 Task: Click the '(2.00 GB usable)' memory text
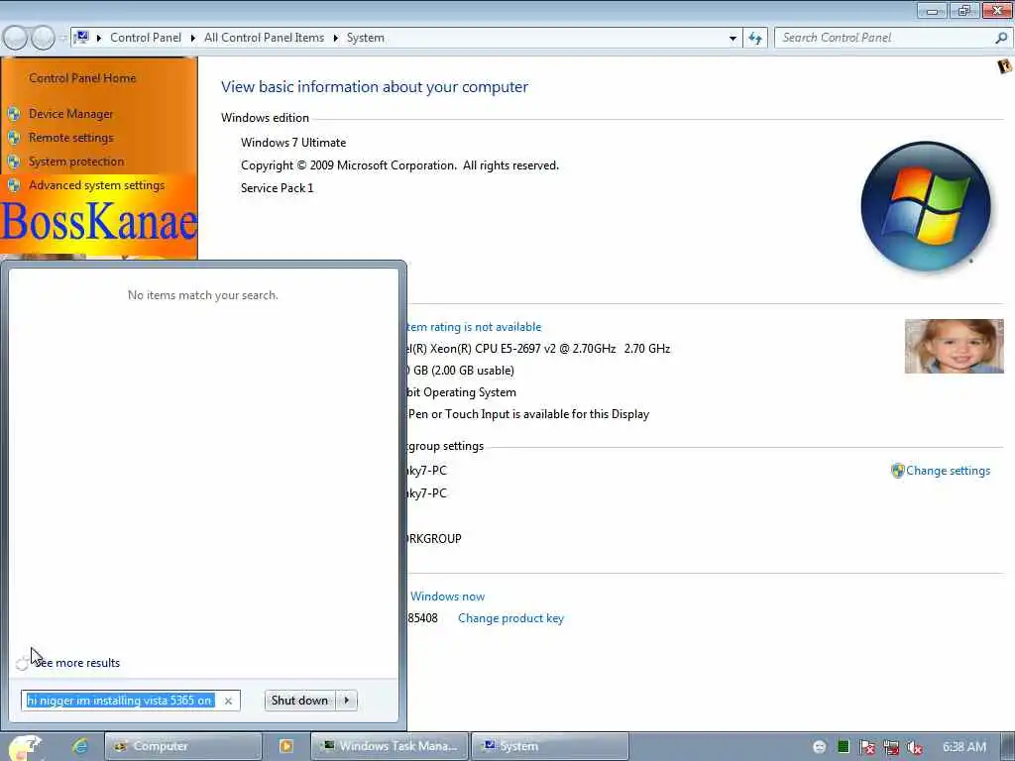tap(473, 371)
